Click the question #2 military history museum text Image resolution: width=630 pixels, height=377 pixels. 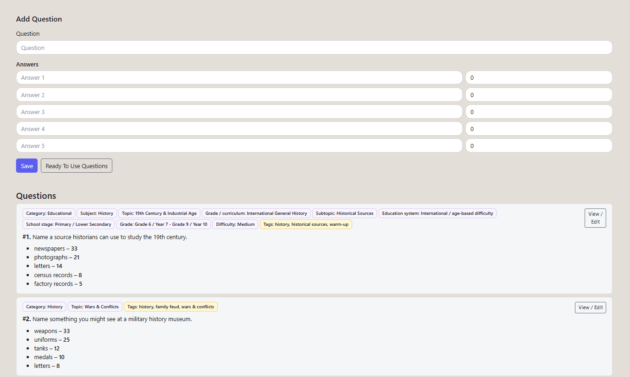pyautogui.click(x=112, y=319)
